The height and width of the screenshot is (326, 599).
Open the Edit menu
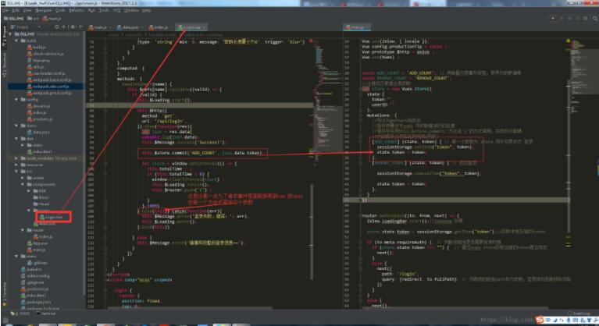[16, 10]
